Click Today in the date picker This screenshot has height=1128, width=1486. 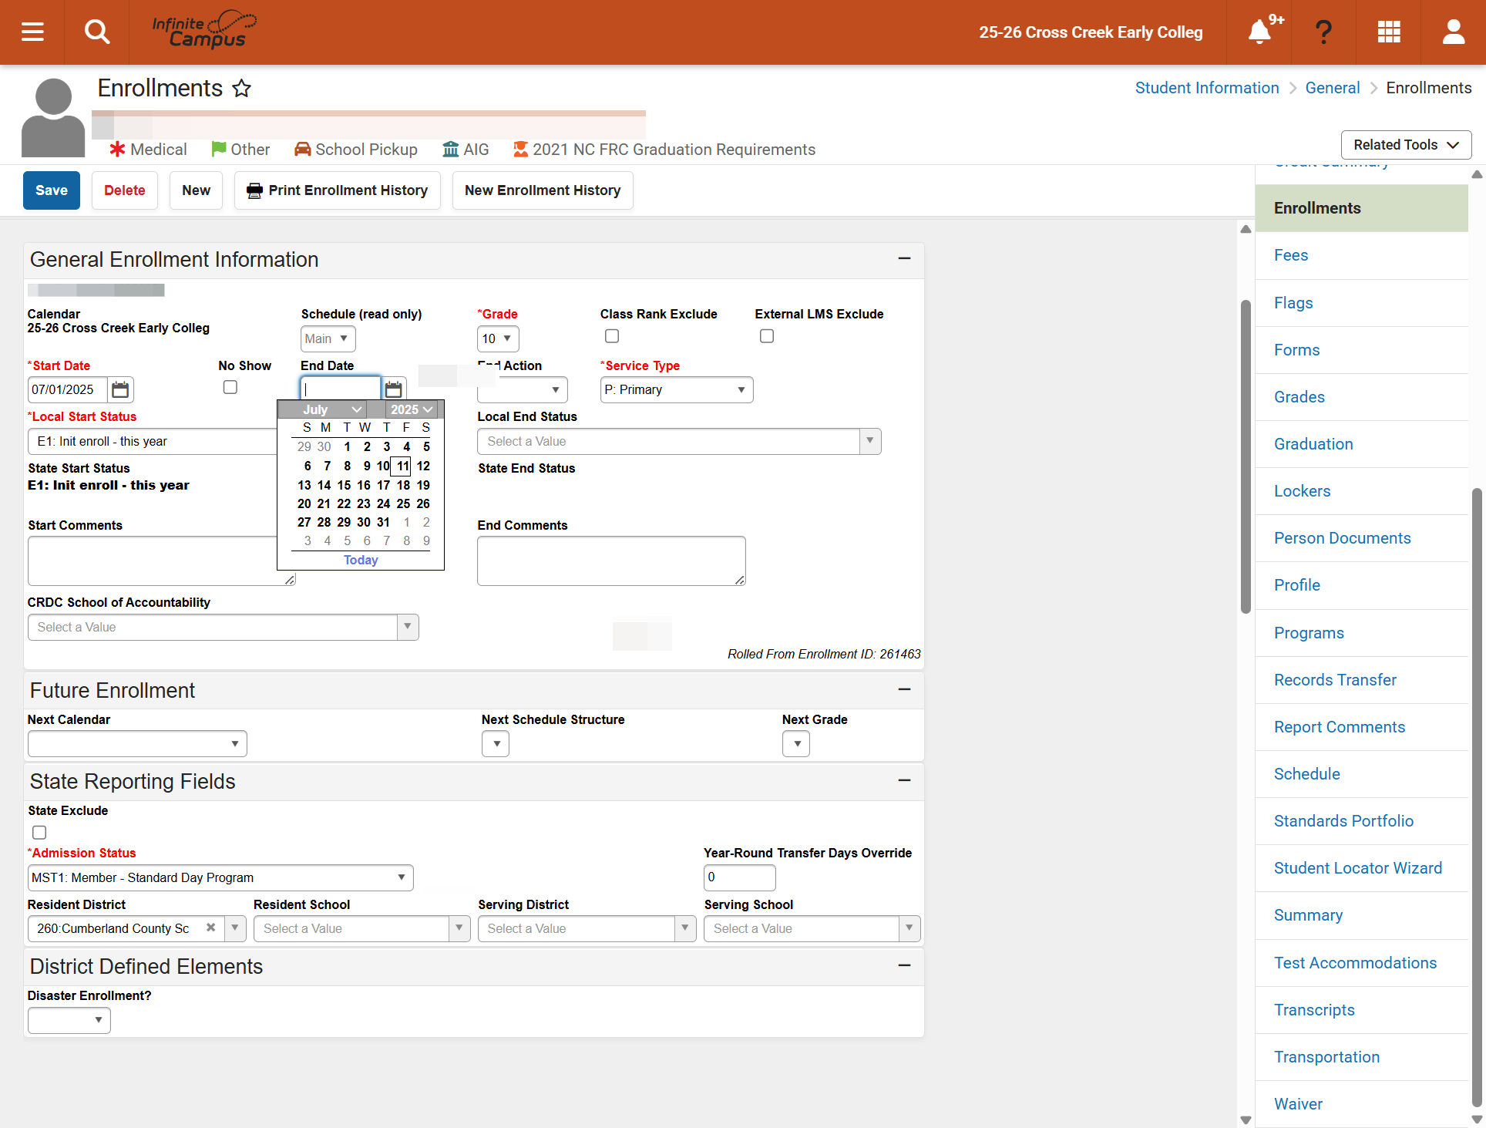pyautogui.click(x=361, y=560)
